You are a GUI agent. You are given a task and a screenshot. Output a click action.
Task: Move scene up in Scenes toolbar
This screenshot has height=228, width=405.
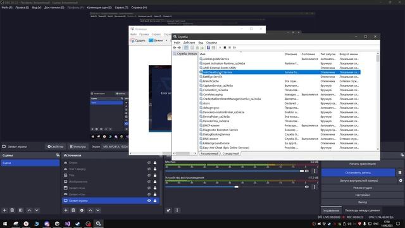tap(29, 210)
